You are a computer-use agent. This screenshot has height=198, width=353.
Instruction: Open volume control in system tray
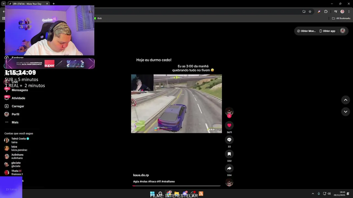[x=329, y=194]
